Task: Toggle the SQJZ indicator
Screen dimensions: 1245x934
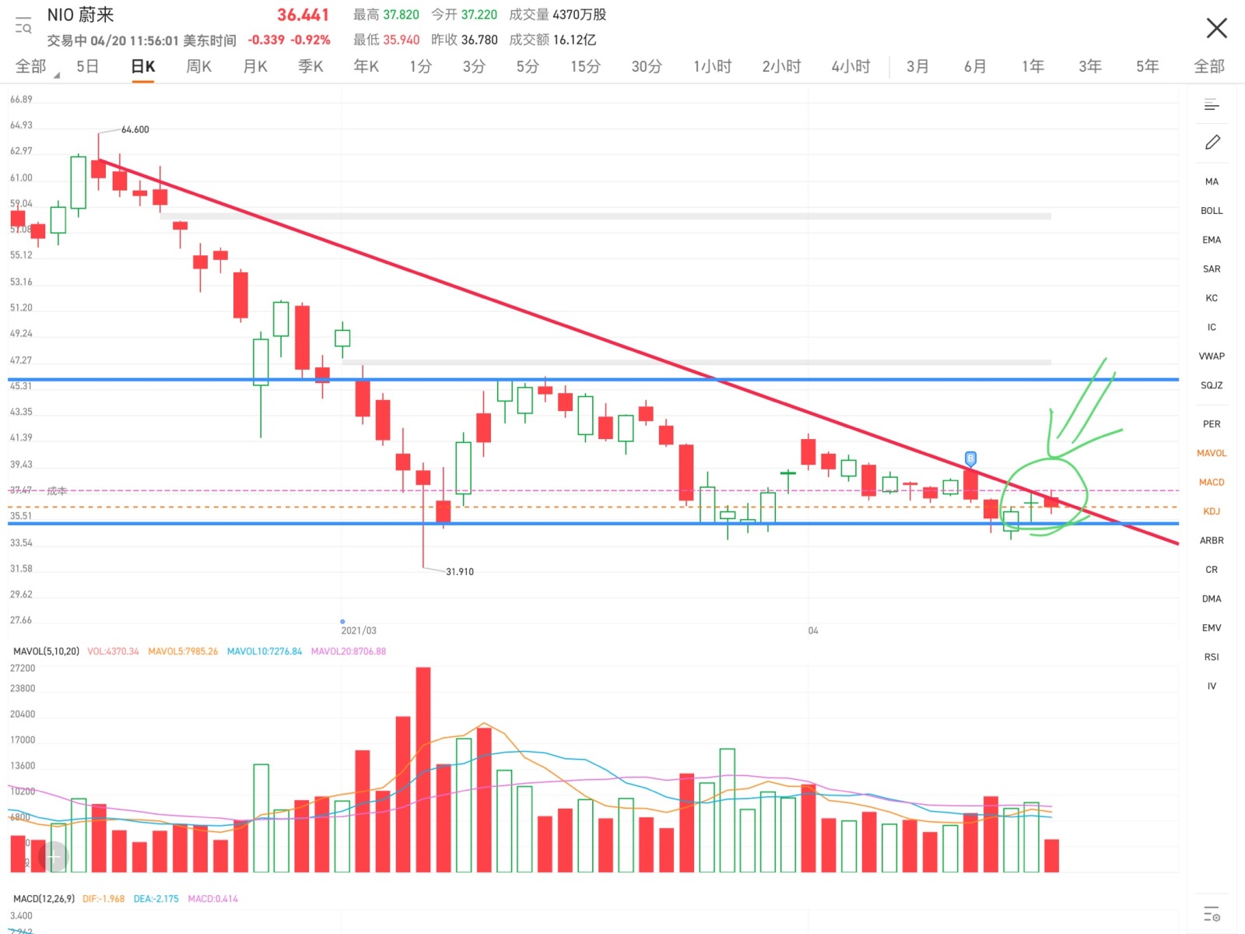Action: pyautogui.click(x=1212, y=385)
